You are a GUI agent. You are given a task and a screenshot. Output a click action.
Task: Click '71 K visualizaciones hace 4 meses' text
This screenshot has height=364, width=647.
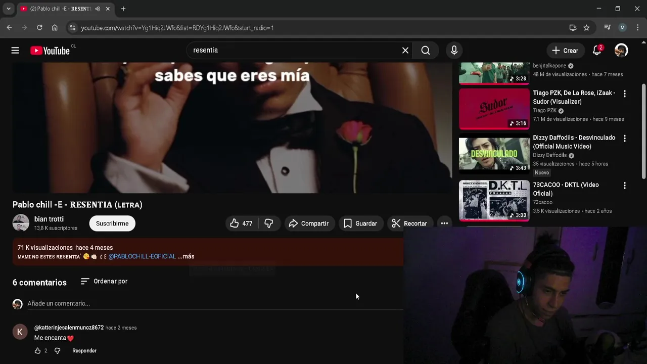coord(65,248)
